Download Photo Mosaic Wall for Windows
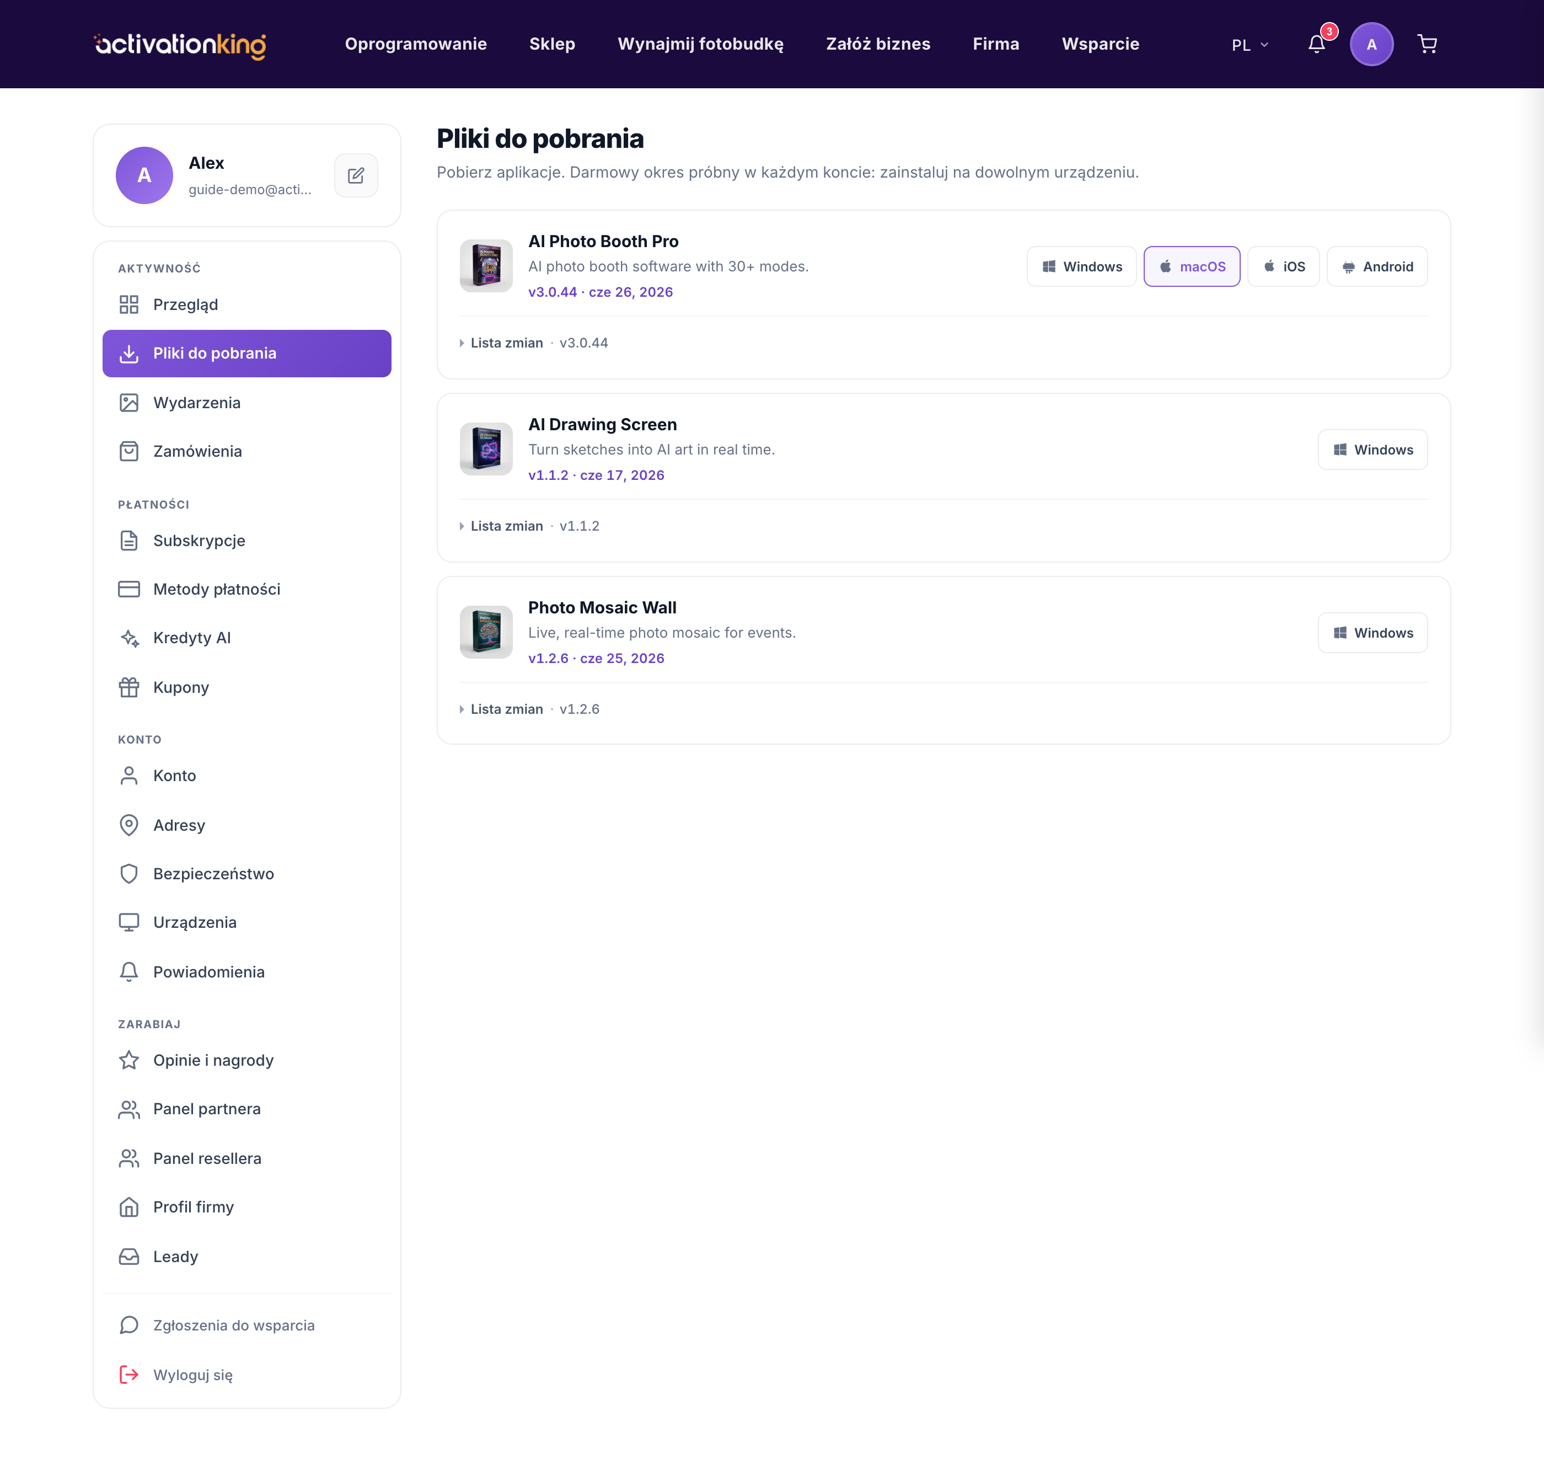This screenshot has height=1475, width=1544. 1373,633
